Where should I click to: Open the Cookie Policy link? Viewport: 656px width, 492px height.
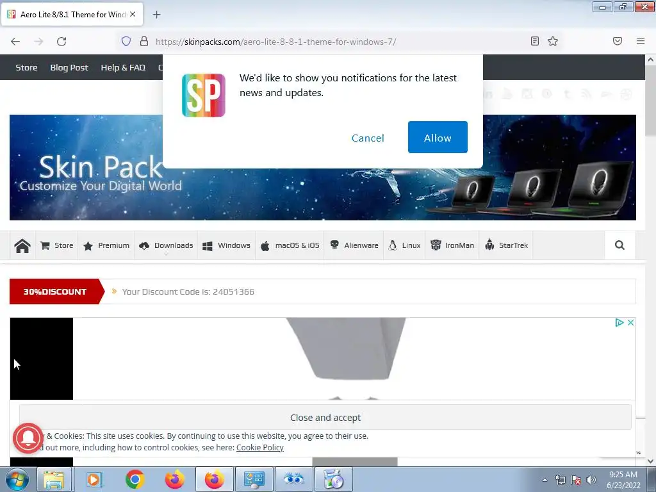coord(260,447)
